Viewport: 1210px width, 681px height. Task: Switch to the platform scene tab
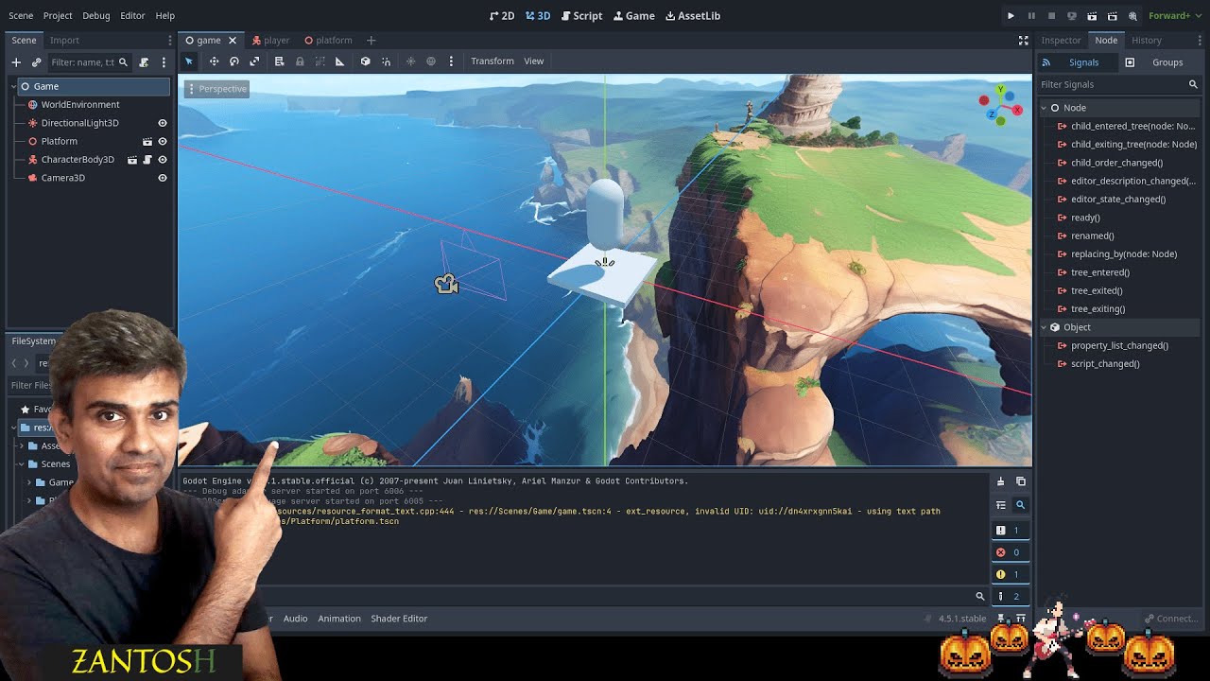pos(328,41)
